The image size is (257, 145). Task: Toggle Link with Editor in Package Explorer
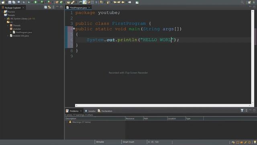pos(49,7)
